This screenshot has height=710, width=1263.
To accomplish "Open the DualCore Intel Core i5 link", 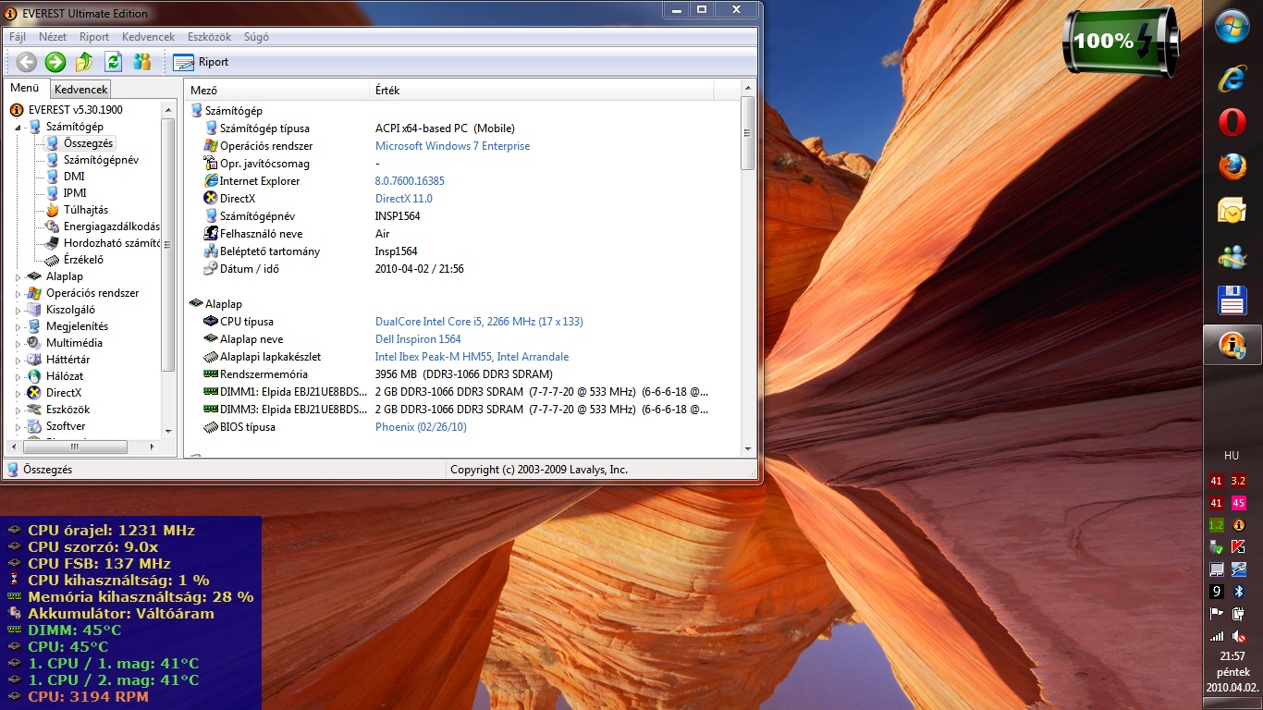I will pos(479,322).
